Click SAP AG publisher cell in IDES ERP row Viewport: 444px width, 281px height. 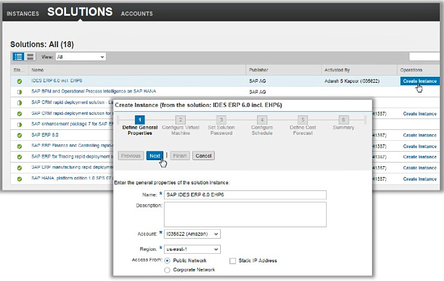[258, 81]
